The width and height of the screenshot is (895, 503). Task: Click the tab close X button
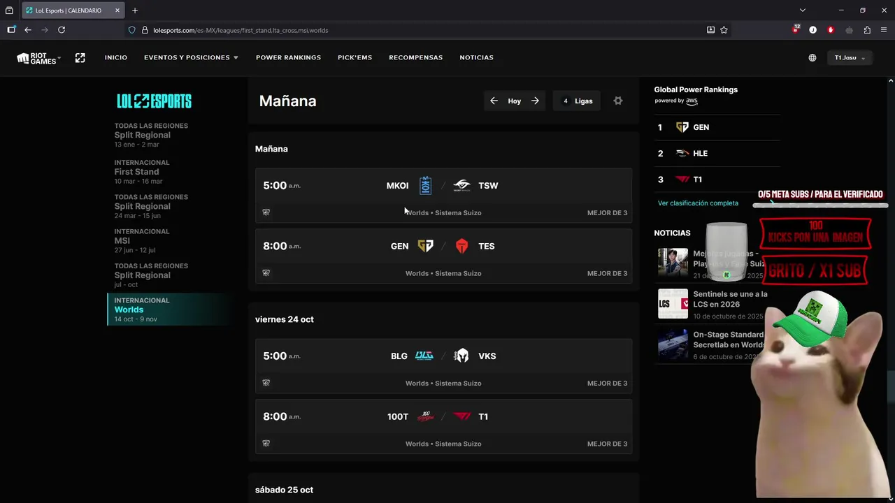[117, 10]
